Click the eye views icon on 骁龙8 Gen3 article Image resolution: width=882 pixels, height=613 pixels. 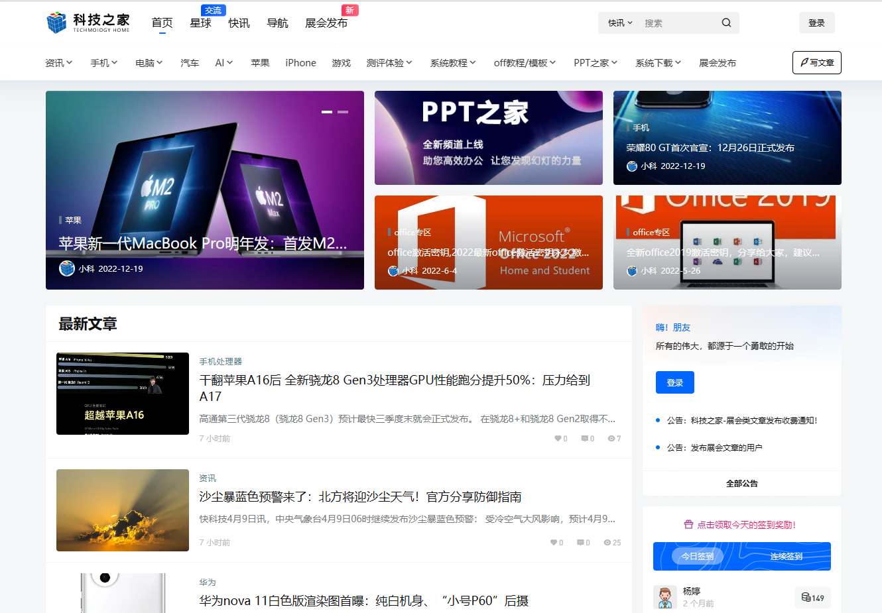611,438
